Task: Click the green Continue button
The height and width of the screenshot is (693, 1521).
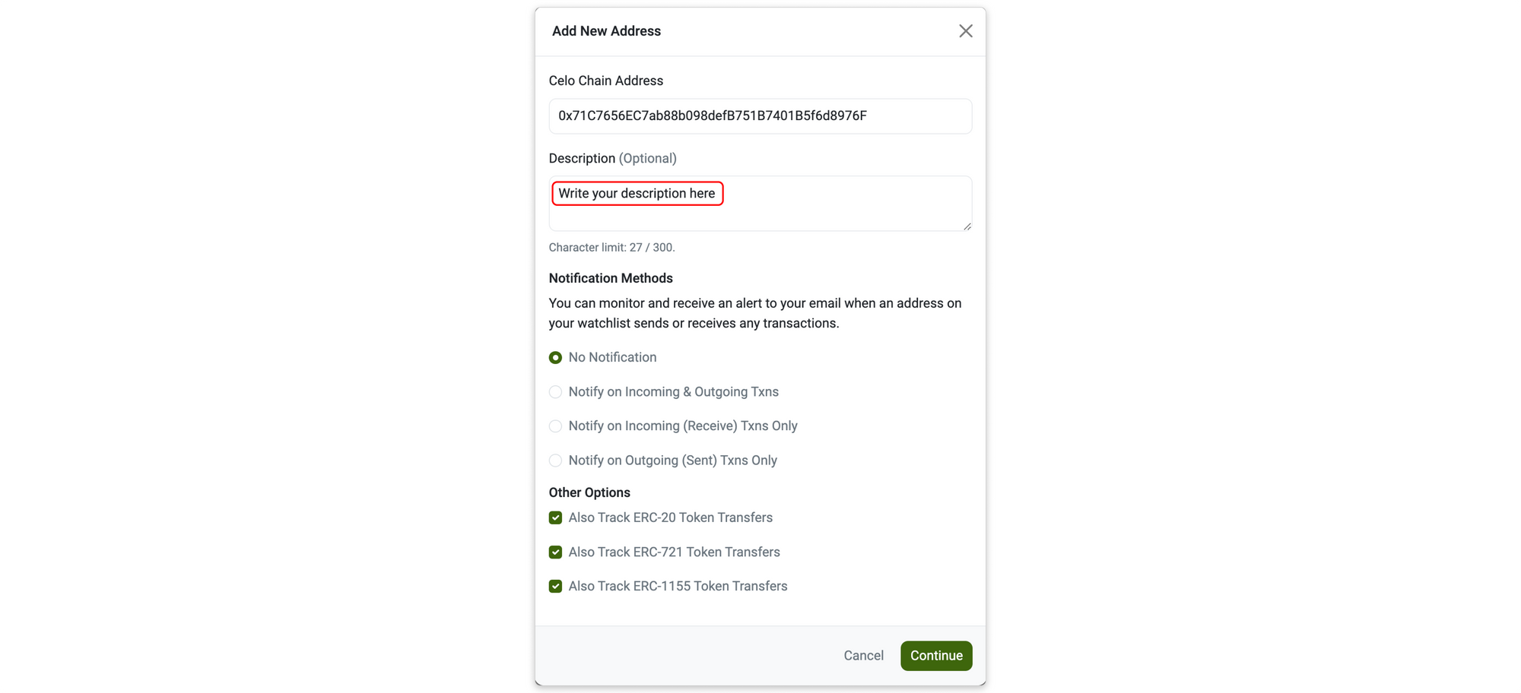Action: 936,656
